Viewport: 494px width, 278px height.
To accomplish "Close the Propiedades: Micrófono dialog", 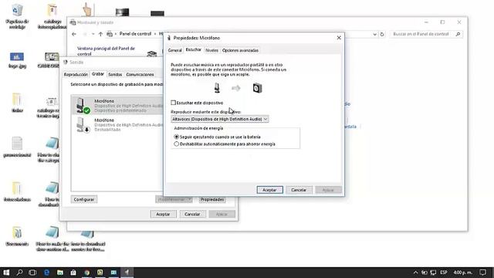I will point(339,38).
